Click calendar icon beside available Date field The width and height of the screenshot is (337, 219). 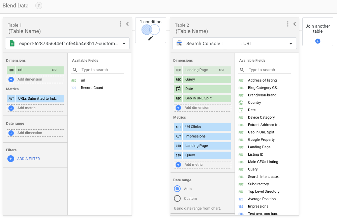coord(241,110)
